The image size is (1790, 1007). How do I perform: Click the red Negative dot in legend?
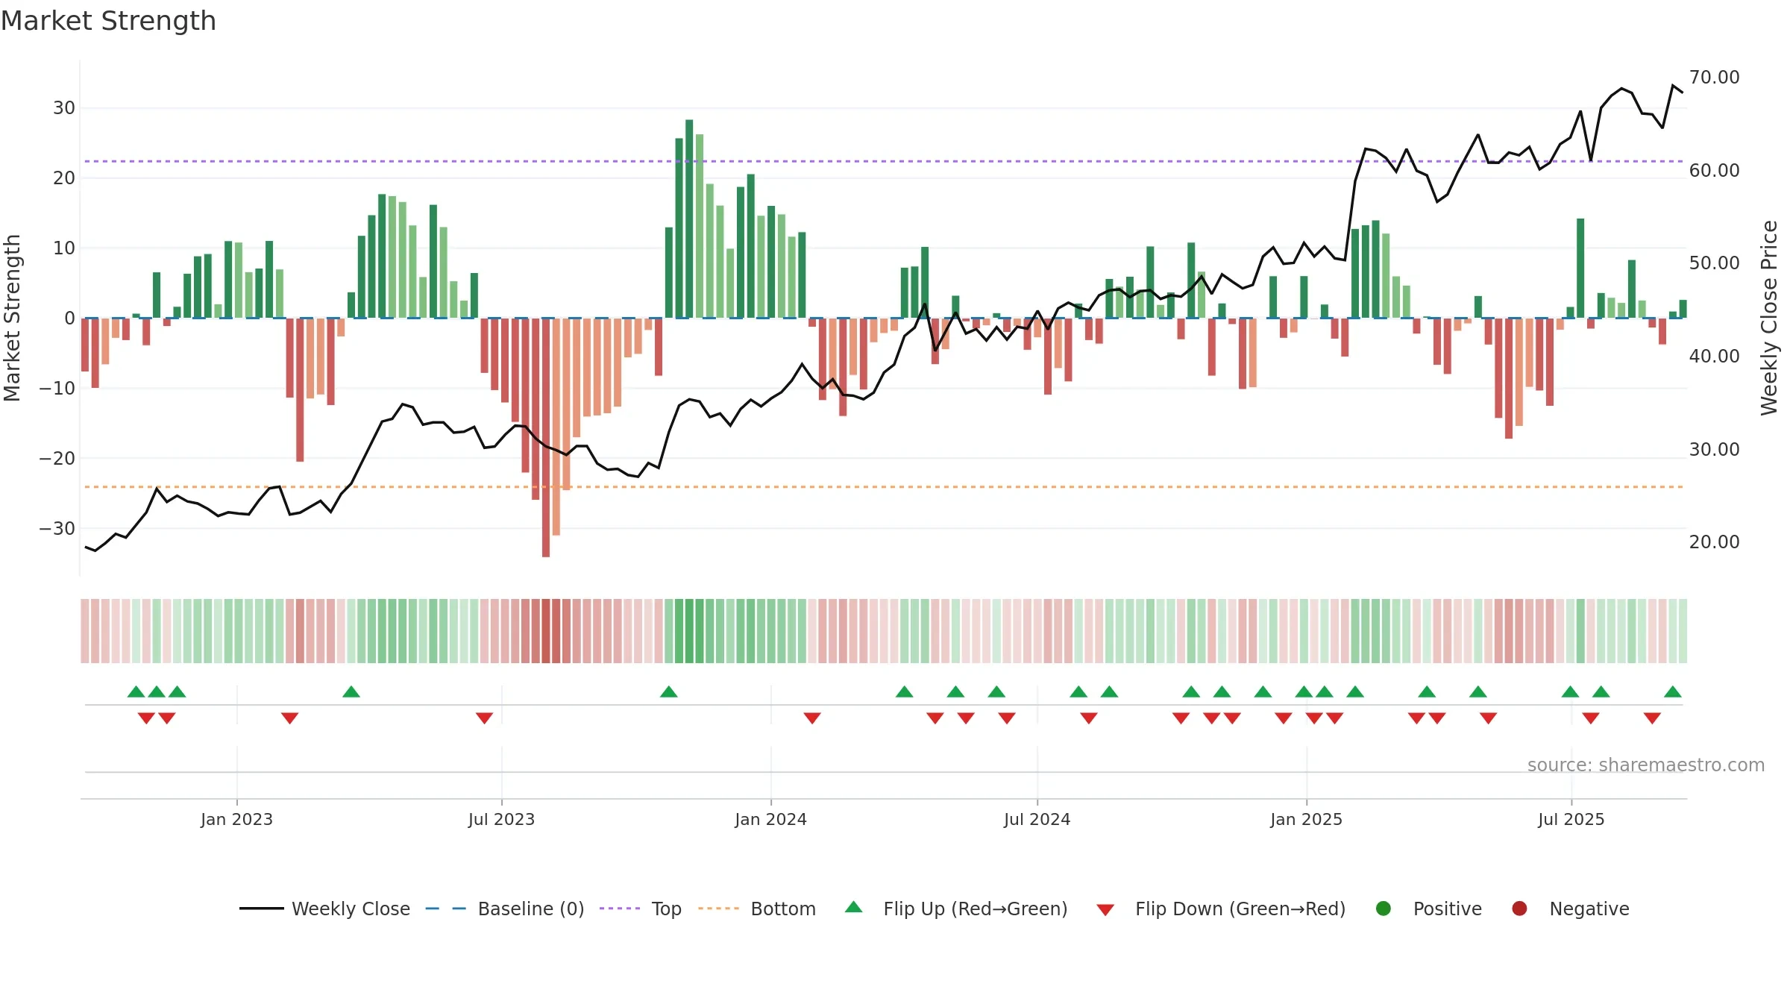click(1519, 909)
